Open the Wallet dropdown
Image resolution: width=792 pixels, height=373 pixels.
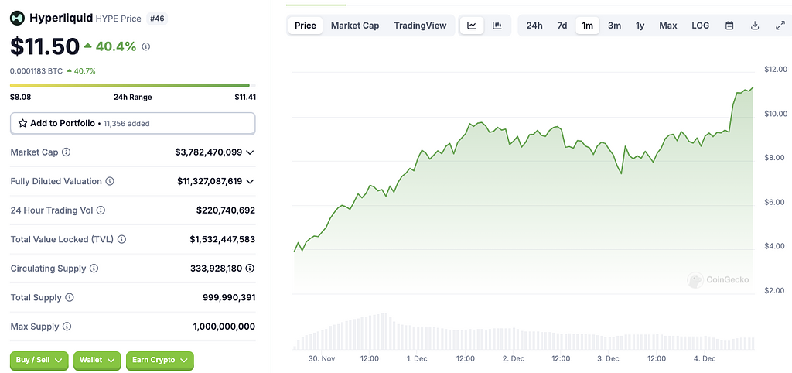click(97, 360)
